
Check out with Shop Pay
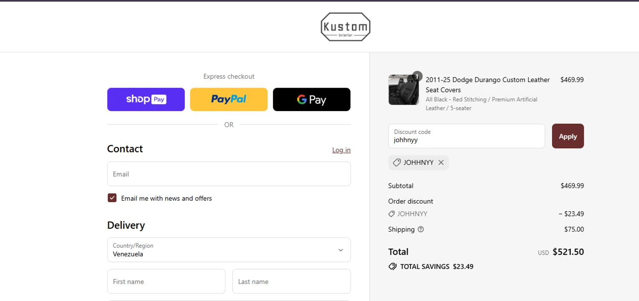tap(146, 100)
